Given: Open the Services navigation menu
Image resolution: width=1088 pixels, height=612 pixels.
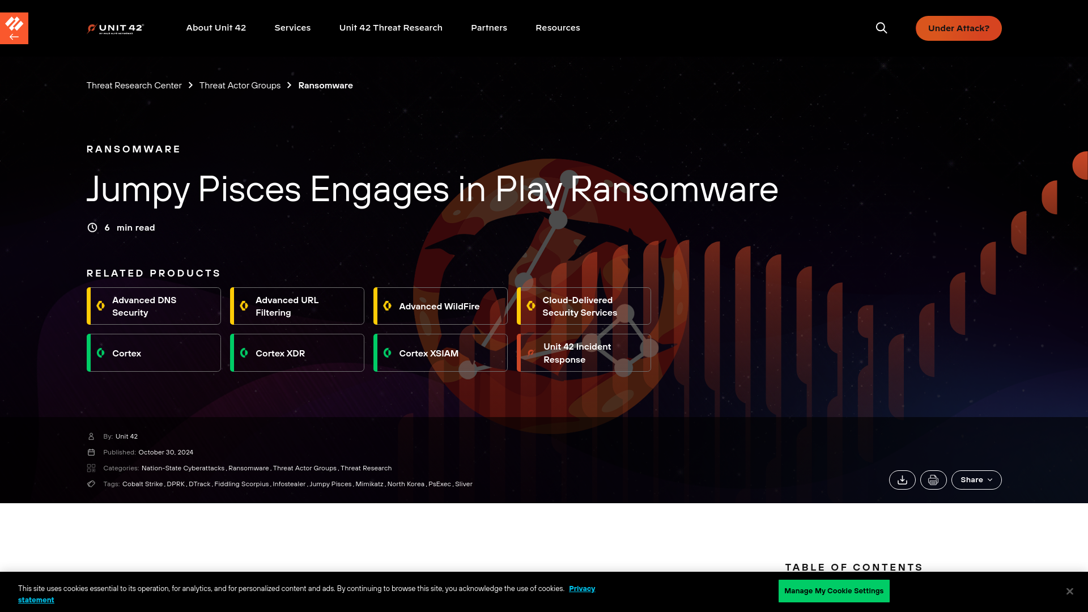Looking at the screenshot, I should click(292, 28).
